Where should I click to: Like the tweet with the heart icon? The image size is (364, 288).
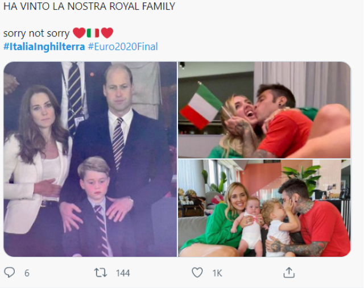click(x=197, y=273)
